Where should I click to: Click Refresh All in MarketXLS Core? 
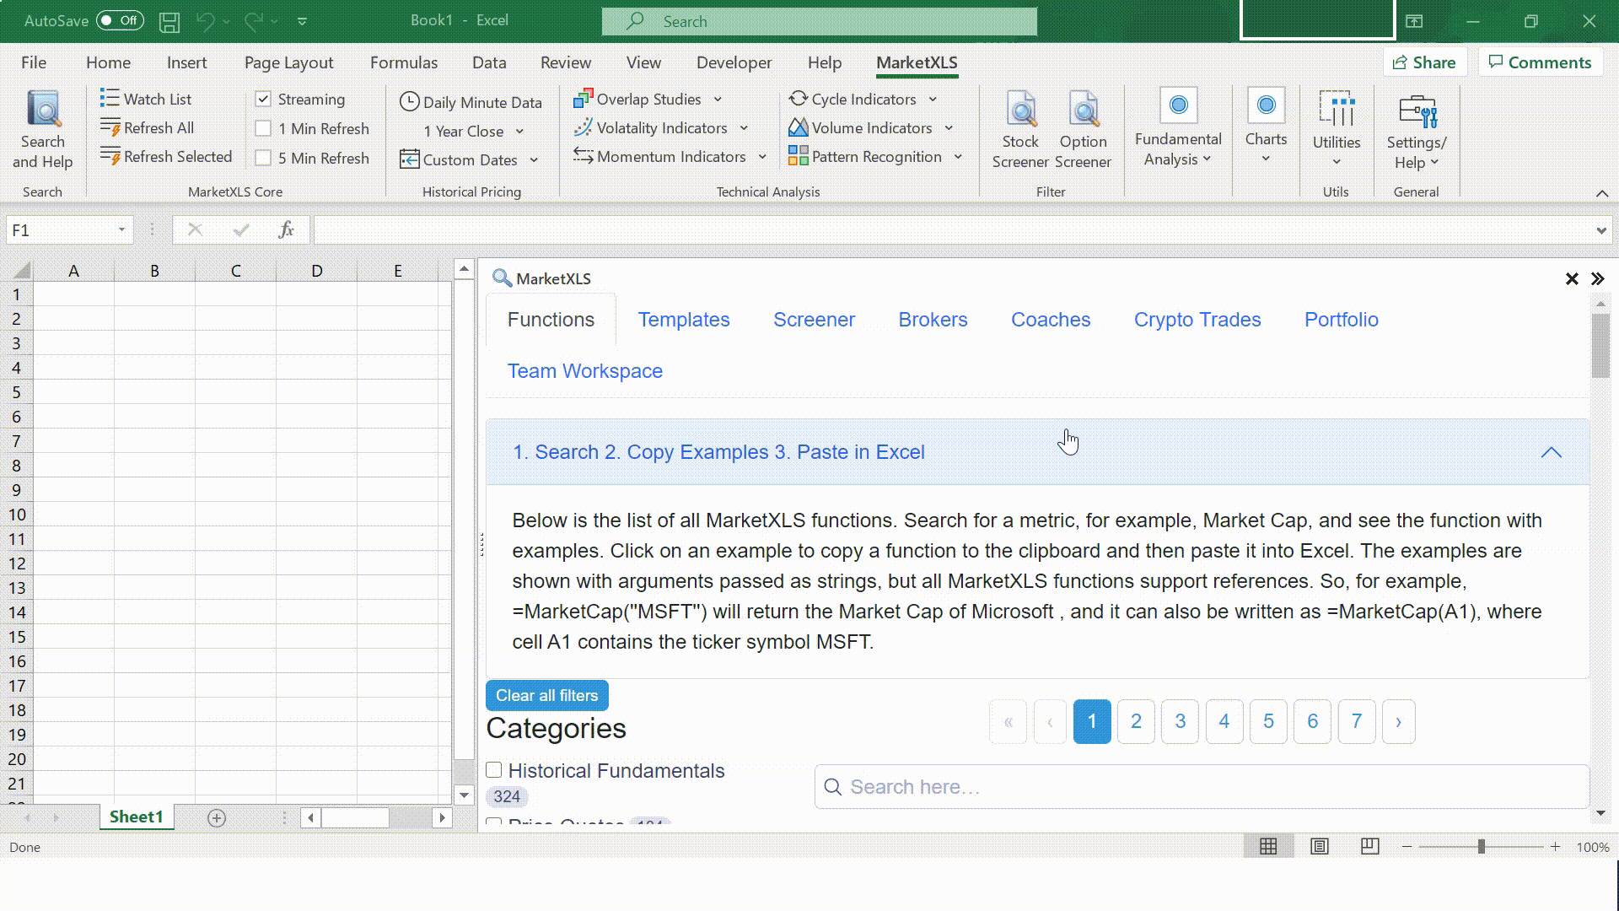pos(147,127)
